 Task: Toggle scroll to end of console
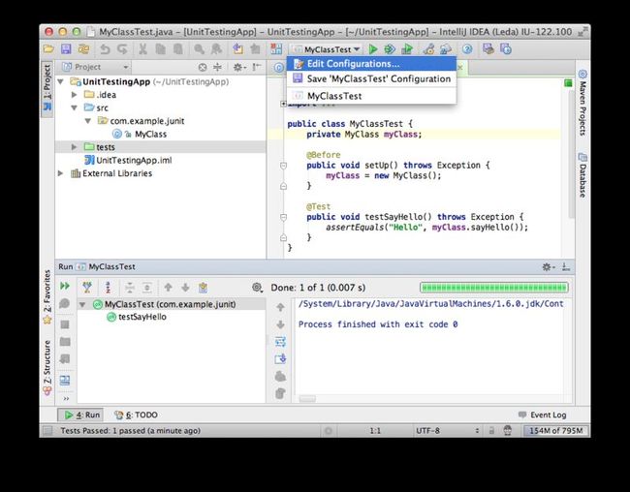(x=280, y=359)
